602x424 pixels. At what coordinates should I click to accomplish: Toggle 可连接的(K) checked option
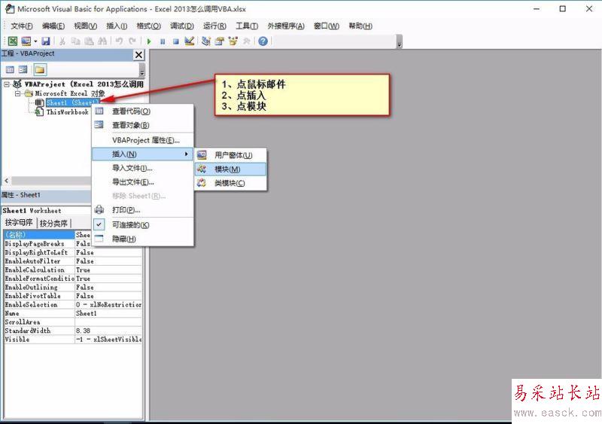tap(142, 225)
